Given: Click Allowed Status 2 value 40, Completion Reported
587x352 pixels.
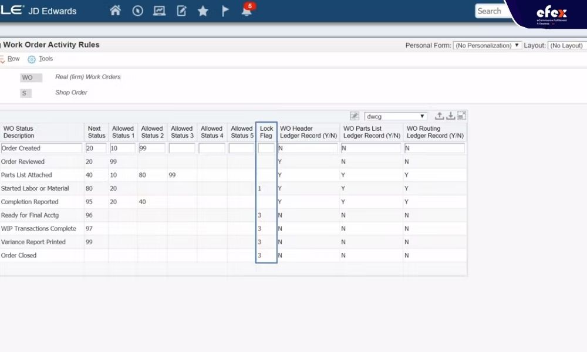Looking at the screenshot, I should tap(142, 202).
